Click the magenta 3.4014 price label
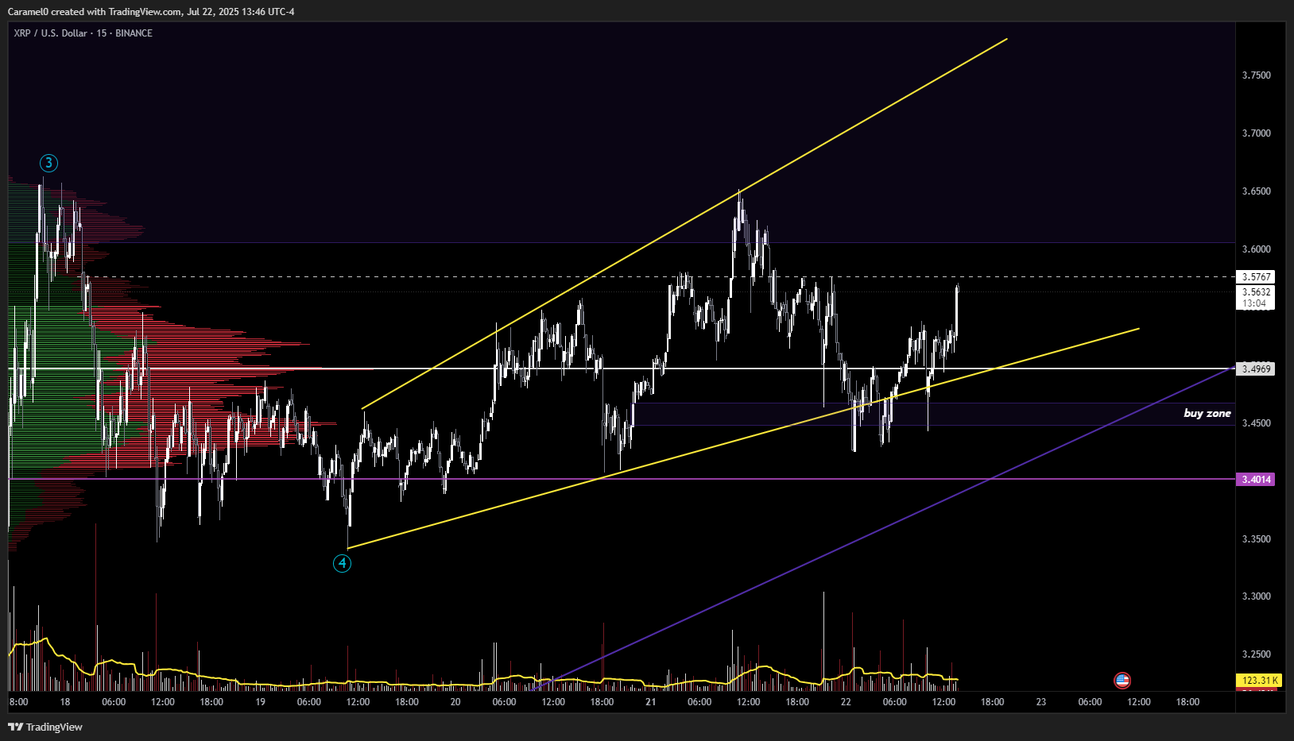The height and width of the screenshot is (741, 1294). [1256, 479]
